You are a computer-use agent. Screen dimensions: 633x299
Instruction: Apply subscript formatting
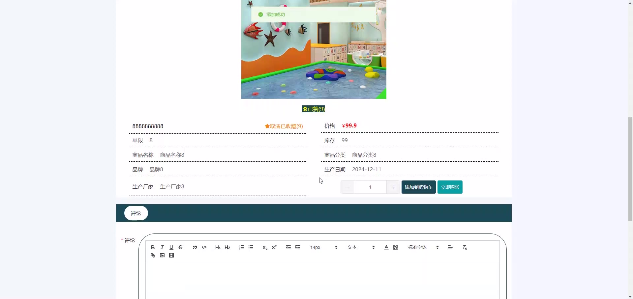[x=265, y=247]
